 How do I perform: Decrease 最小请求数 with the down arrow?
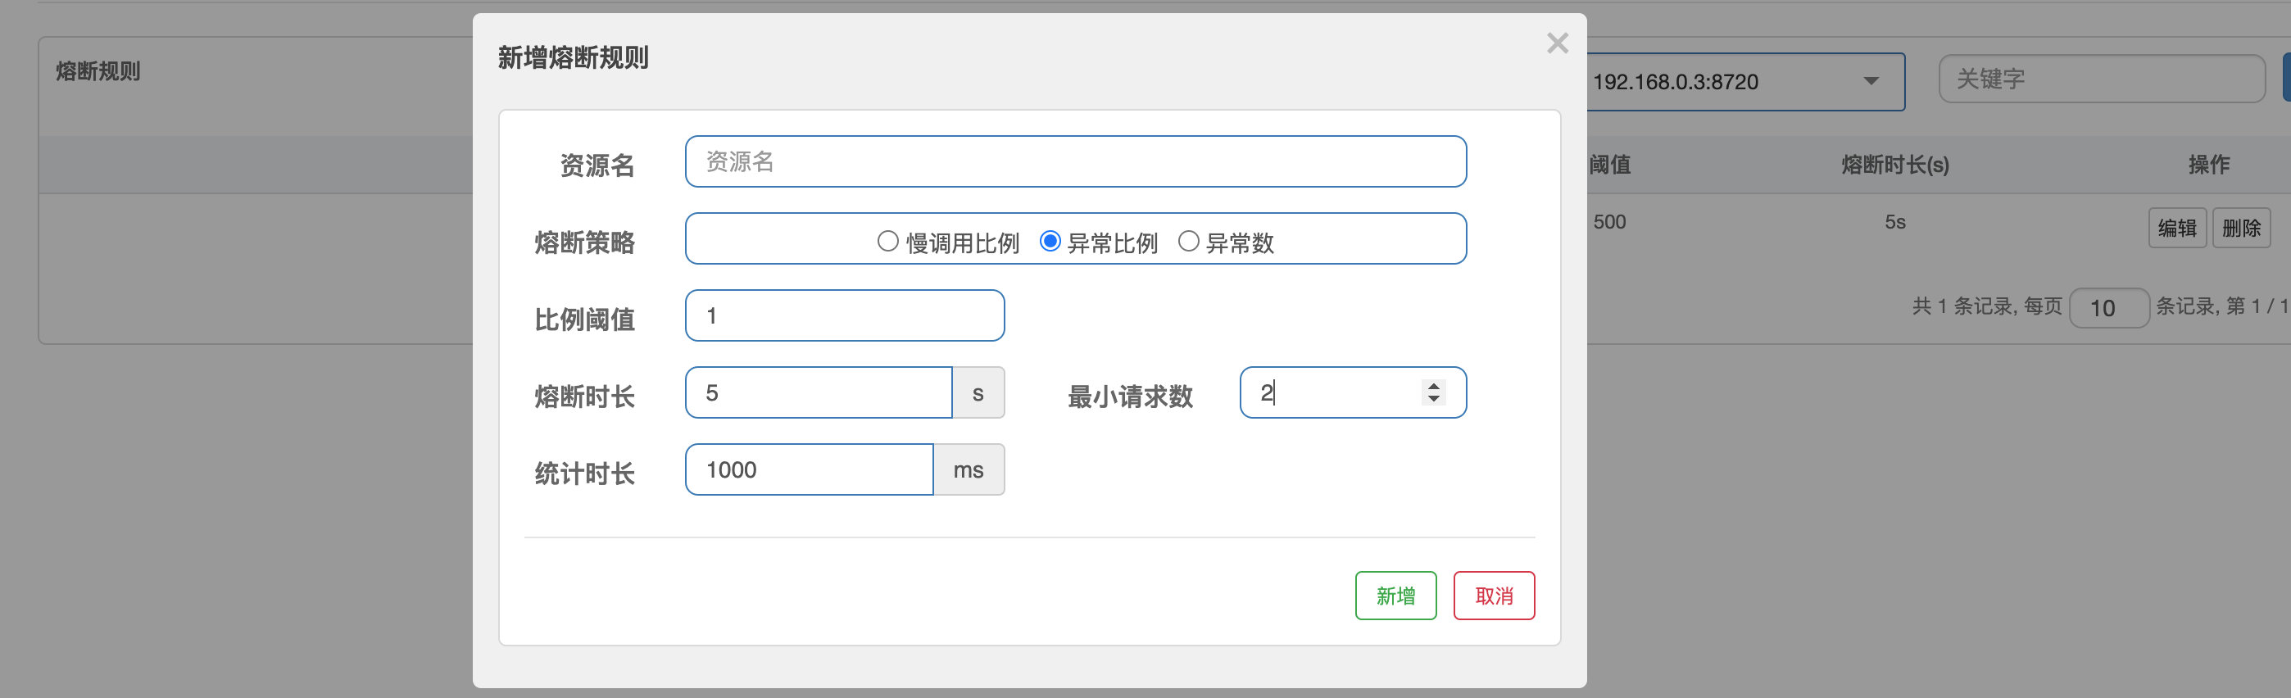point(1433,399)
